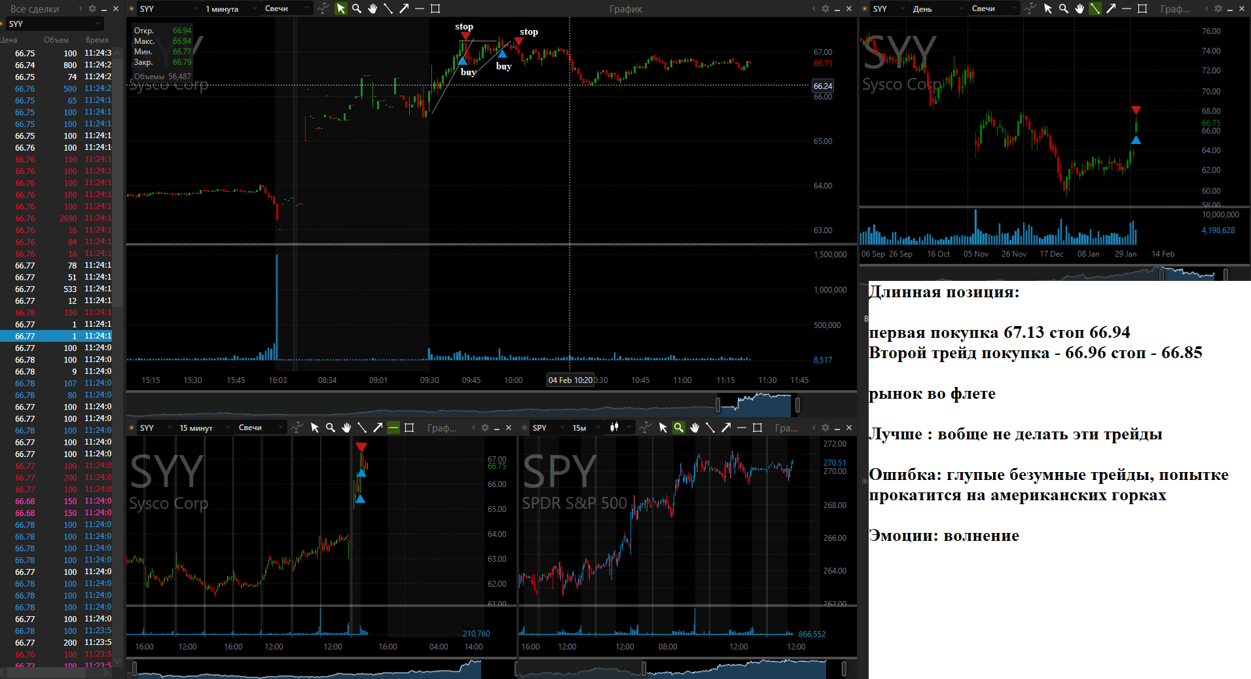The image size is (1251, 679).
Task: Grab right handle of 1-minute chart range slider
Action: [x=797, y=405]
